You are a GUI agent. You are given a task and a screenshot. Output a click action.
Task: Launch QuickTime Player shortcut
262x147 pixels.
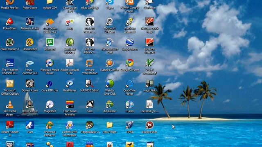130,84
